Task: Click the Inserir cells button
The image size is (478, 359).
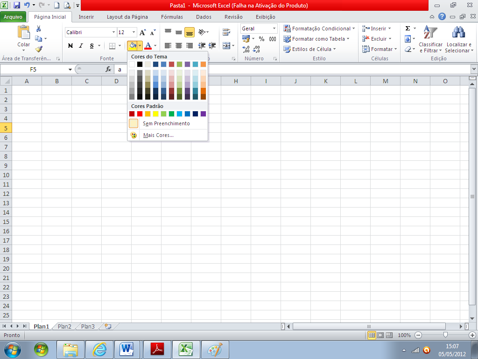Action: click(x=377, y=29)
